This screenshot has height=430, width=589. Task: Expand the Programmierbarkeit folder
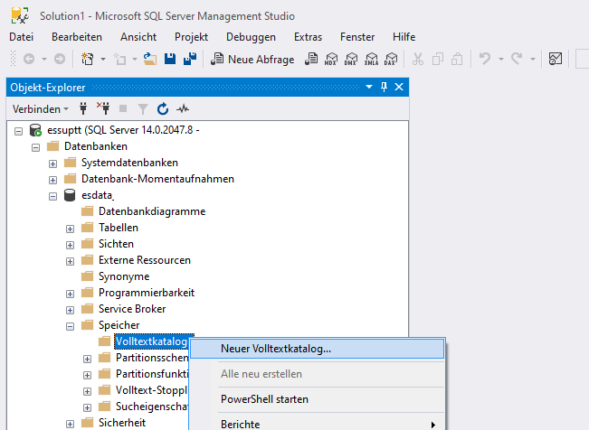pos(71,294)
